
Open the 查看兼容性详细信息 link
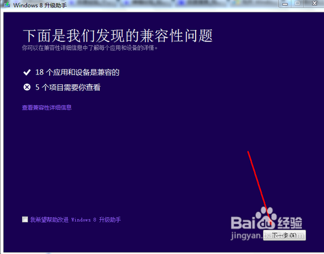[47, 108]
